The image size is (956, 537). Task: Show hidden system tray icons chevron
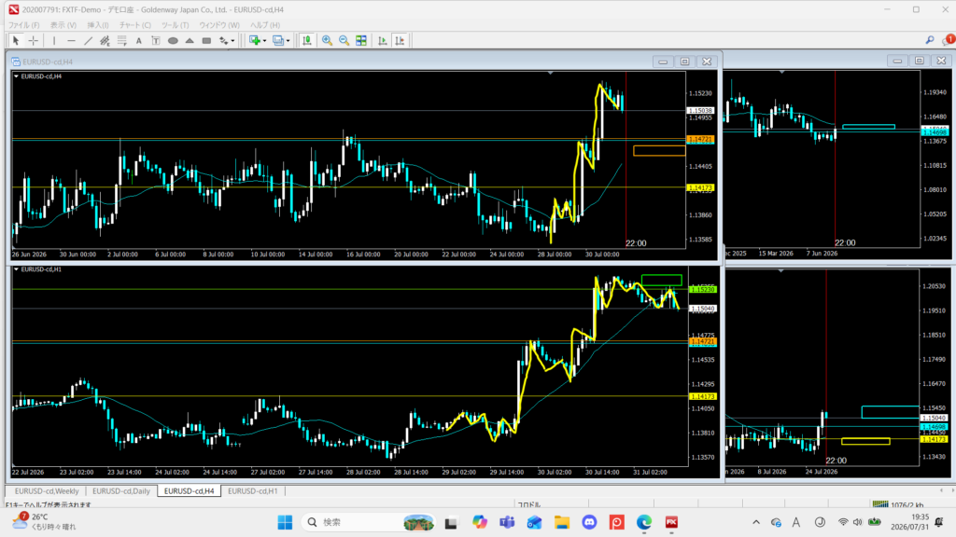(756, 522)
